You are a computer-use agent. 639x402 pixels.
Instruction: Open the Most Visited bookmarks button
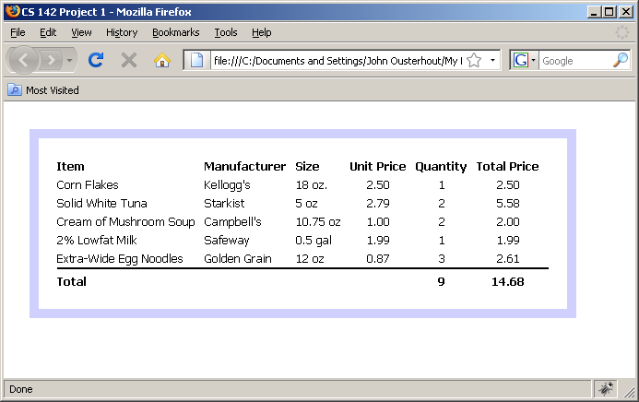(x=43, y=90)
